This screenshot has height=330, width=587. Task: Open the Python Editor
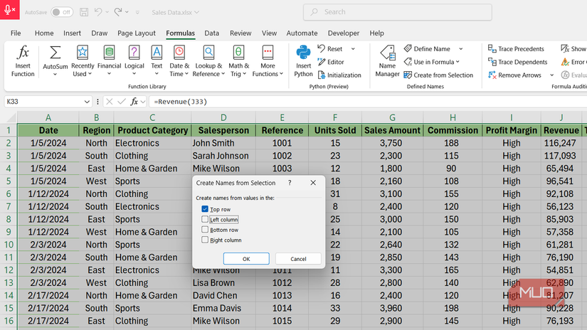coord(331,62)
